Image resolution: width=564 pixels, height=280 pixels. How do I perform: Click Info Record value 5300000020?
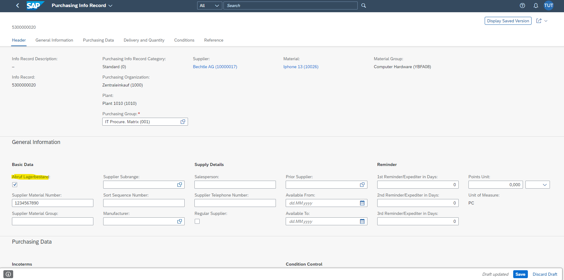pos(24,85)
